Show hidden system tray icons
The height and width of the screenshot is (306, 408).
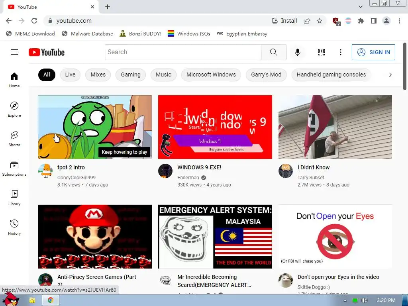345,300
